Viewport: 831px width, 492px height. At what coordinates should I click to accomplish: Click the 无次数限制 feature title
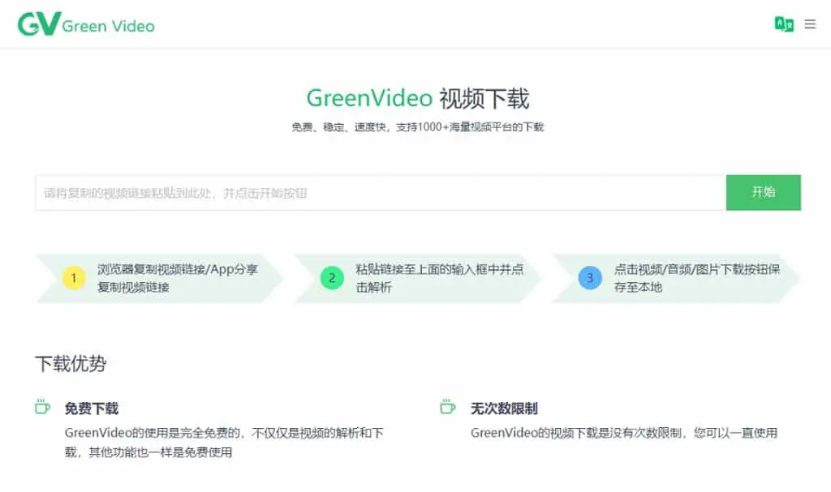click(x=504, y=409)
